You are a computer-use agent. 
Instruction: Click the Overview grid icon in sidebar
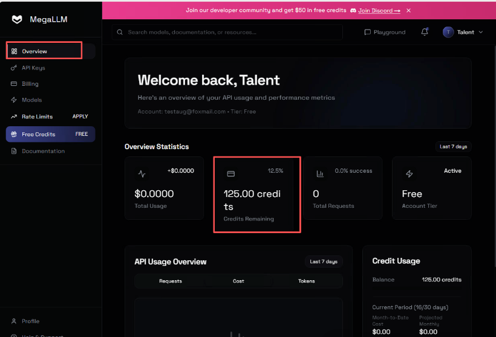(14, 51)
